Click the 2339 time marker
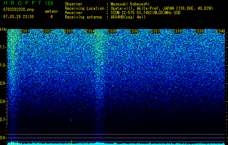The image size is (228, 145). click(x=199, y=31)
